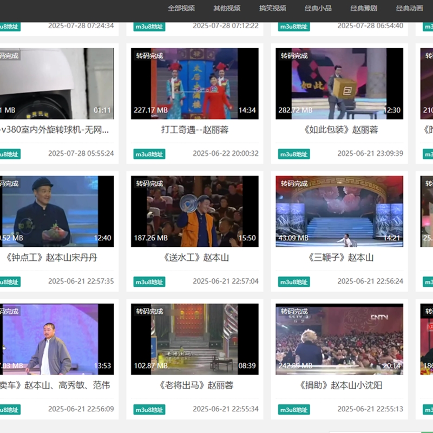Viewport: 433px width, 433px height.
Task: Click the 打工奇遇 video thumbnail
Action: pos(194,83)
